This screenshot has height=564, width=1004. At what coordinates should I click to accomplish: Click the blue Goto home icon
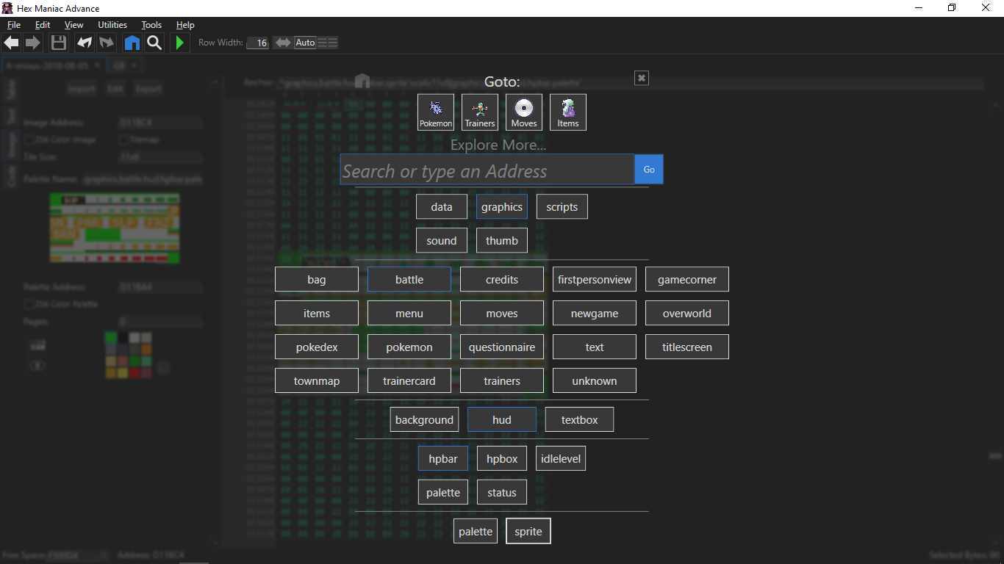point(132,43)
